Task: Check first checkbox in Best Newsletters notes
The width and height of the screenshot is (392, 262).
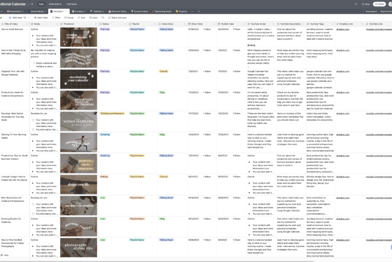Action: tap(33, 204)
